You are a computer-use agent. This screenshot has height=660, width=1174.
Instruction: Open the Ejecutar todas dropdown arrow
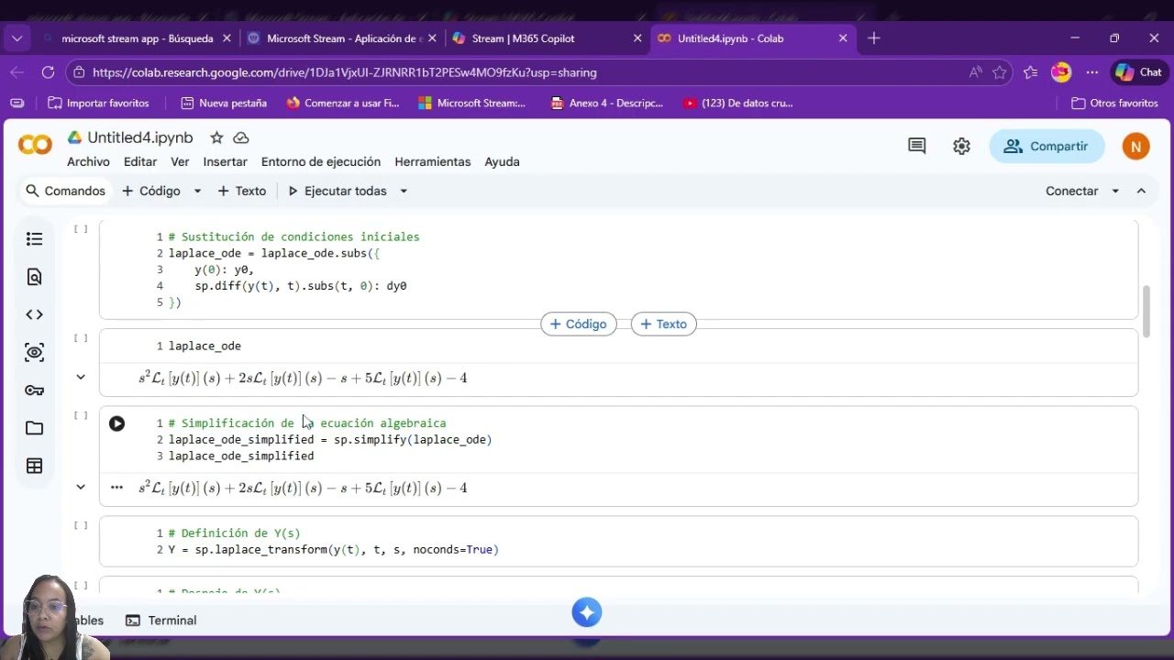coord(404,191)
